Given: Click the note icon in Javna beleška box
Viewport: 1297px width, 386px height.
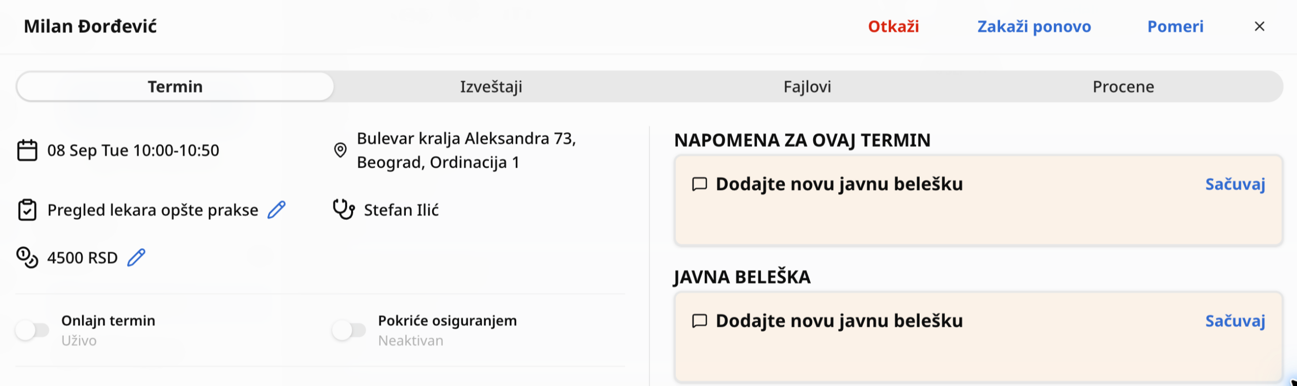Looking at the screenshot, I should [x=700, y=321].
